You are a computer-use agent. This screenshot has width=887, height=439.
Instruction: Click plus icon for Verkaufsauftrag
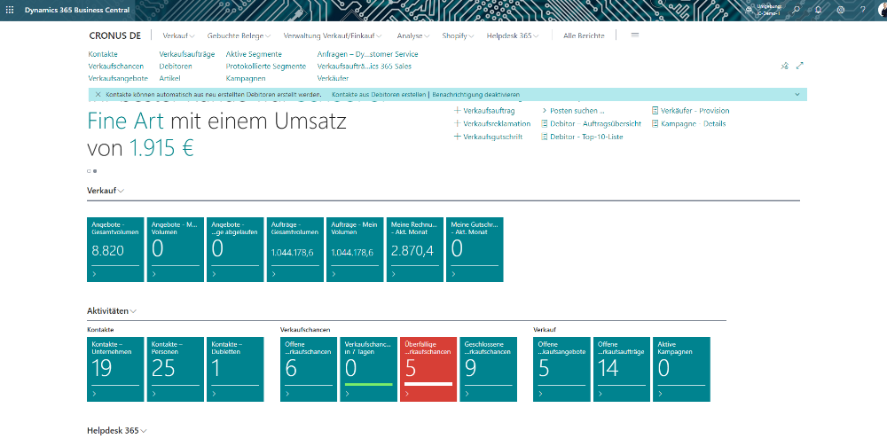click(x=458, y=111)
